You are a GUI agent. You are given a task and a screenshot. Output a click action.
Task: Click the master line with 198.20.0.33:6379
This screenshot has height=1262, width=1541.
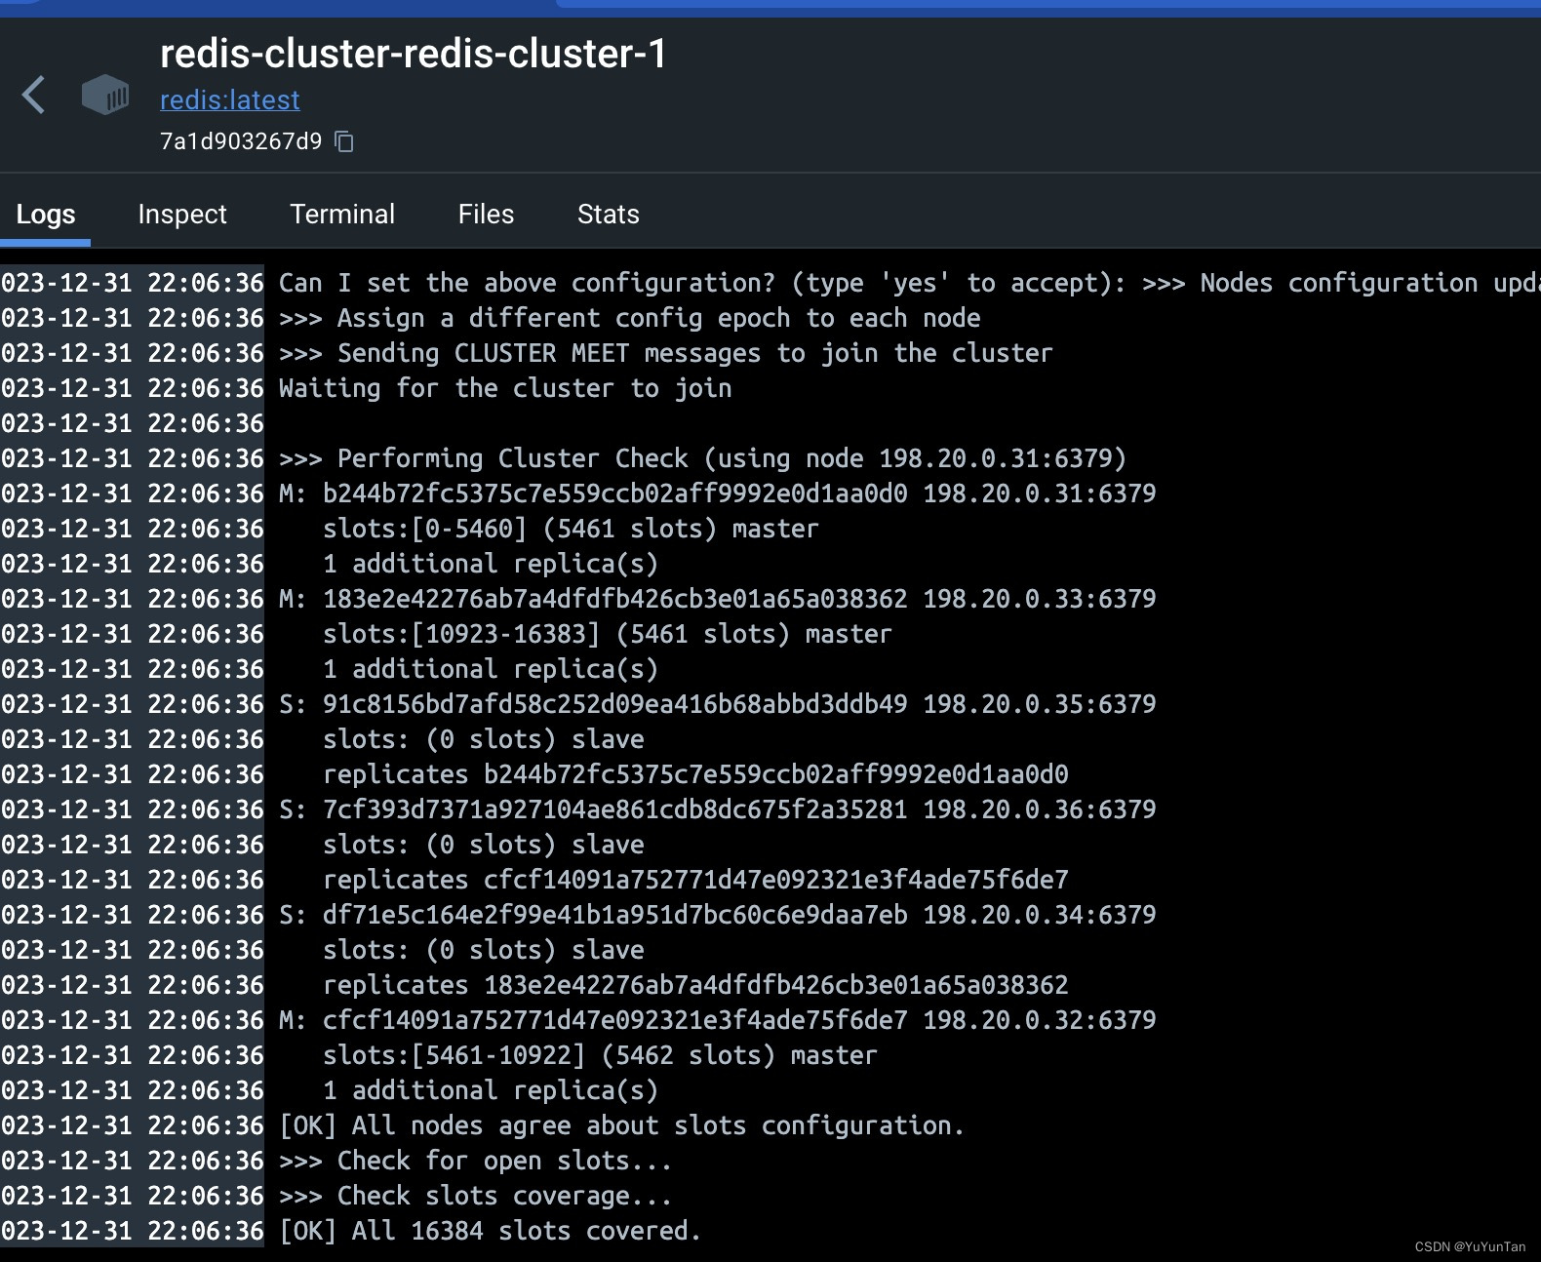[x=718, y=599]
